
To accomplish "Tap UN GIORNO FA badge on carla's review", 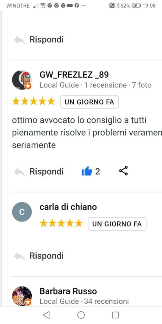I will point(117,224).
